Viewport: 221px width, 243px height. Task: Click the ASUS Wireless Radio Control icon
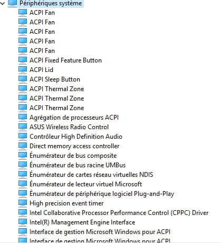23,127
